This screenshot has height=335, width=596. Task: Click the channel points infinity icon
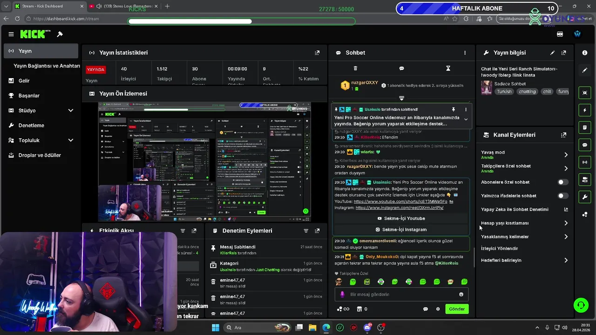tap(343, 309)
